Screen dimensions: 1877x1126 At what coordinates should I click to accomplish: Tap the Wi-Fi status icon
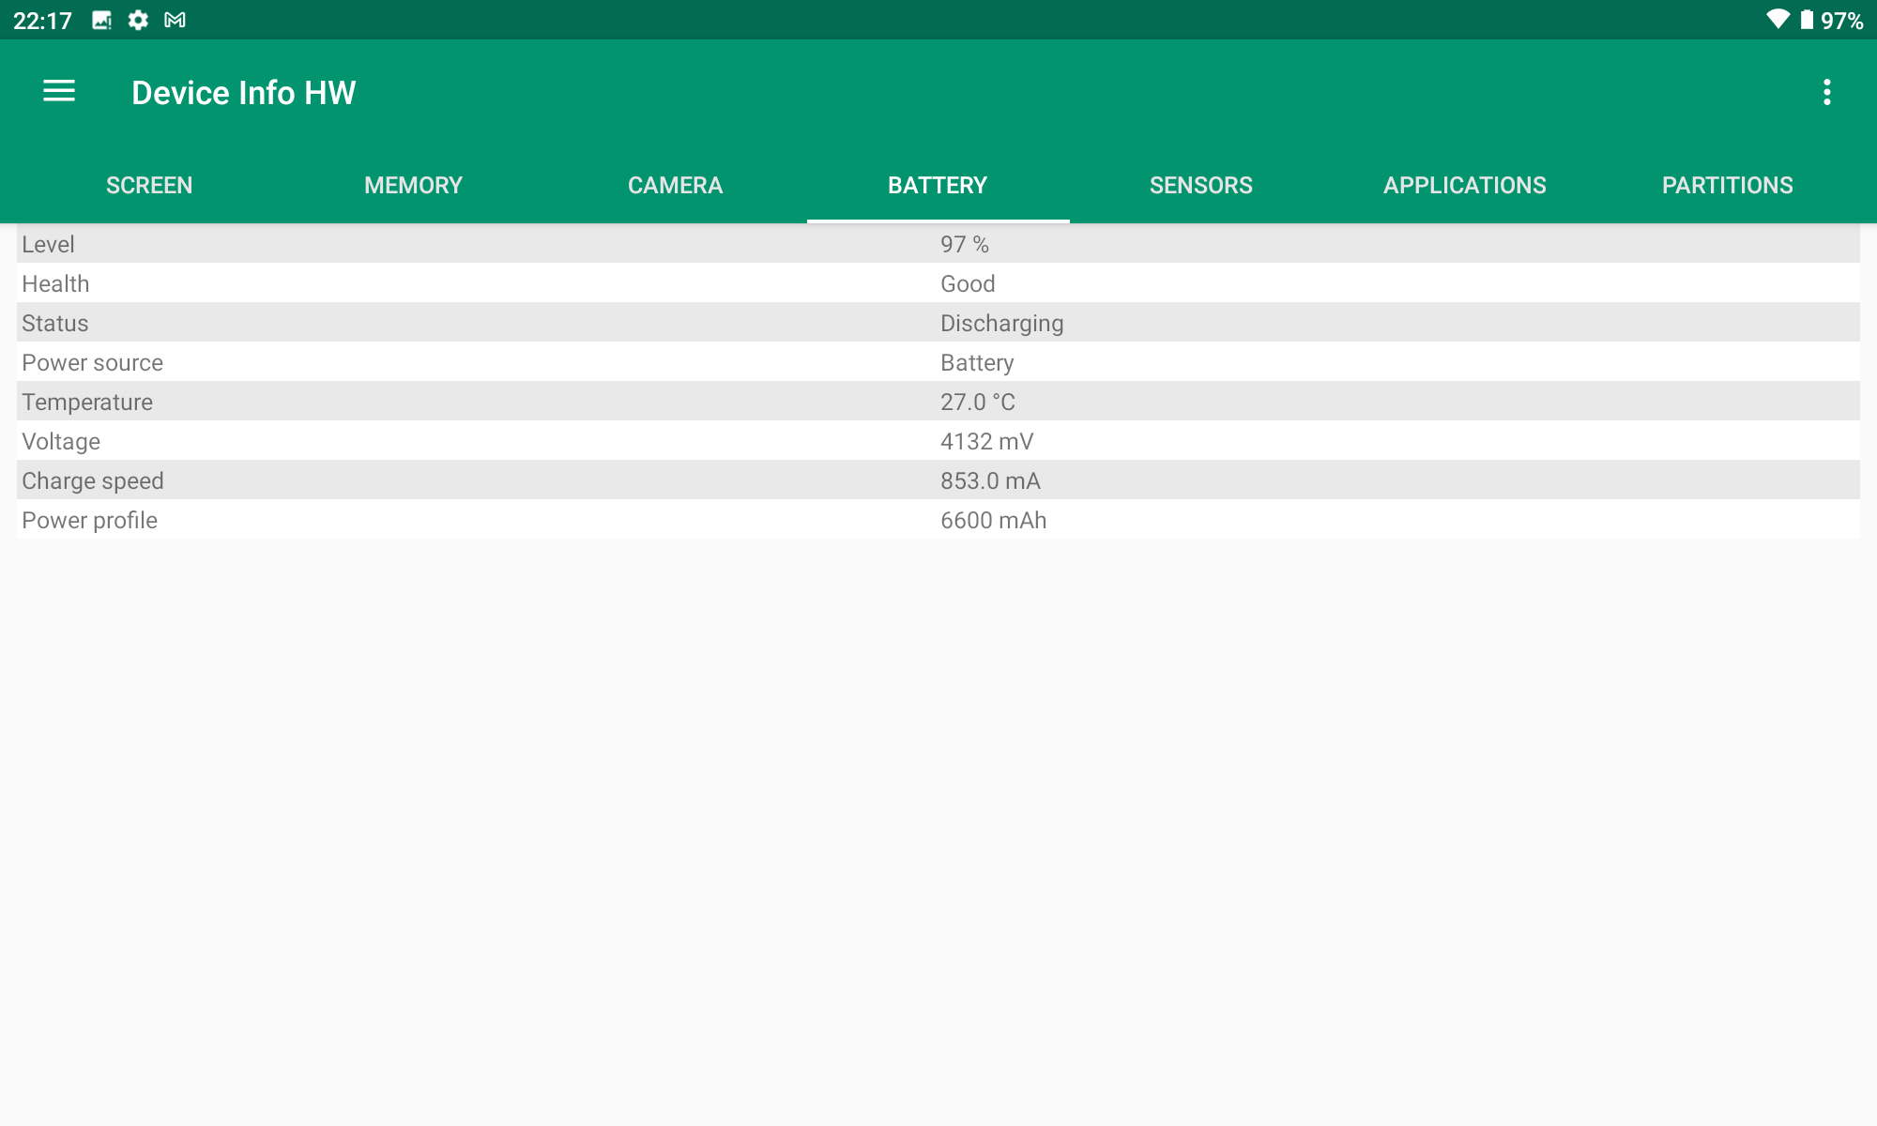[x=1778, y=20]
